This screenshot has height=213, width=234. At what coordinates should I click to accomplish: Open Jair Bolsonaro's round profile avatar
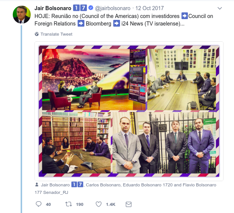pos(22,15)
